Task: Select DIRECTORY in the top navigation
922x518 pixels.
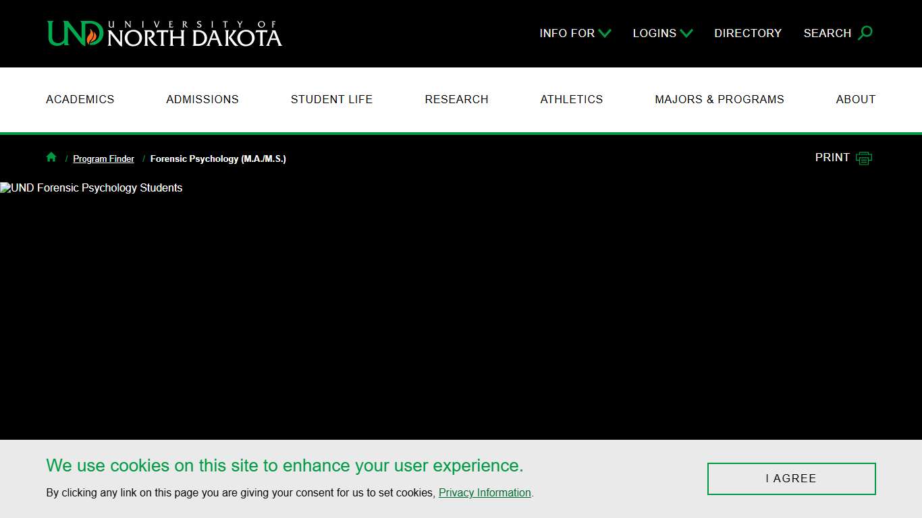Action: point(748,33)
